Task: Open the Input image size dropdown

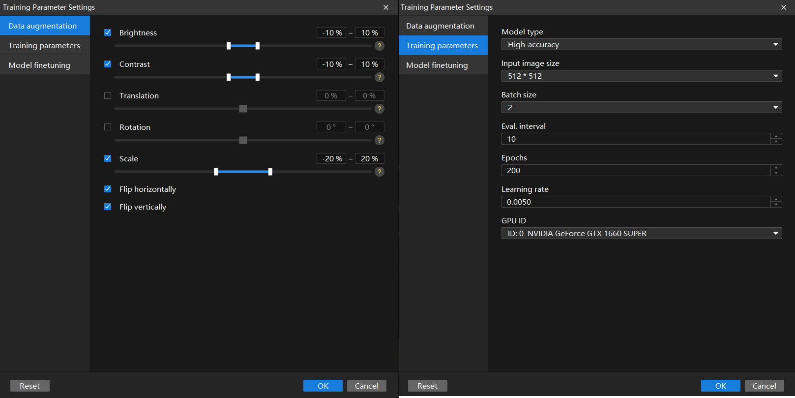Action: [642, 76]
